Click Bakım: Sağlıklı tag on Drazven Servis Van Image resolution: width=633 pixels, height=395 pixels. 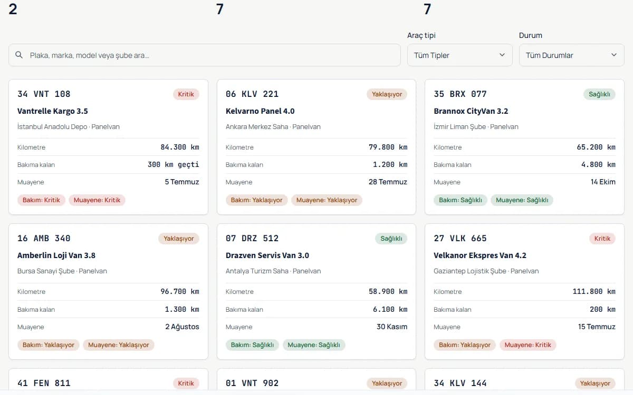click(252, 345)
